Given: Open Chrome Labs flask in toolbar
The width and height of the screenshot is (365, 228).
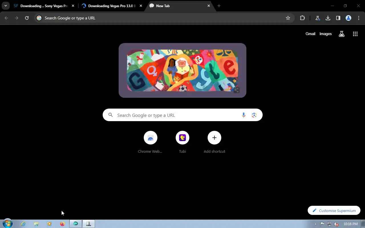Looking at the screenshot, I should (x=317, y=18).
